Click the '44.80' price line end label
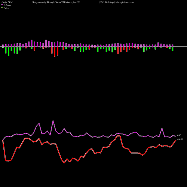The height and width of the screenshot is (187, 187). click(x=180, y=140)
